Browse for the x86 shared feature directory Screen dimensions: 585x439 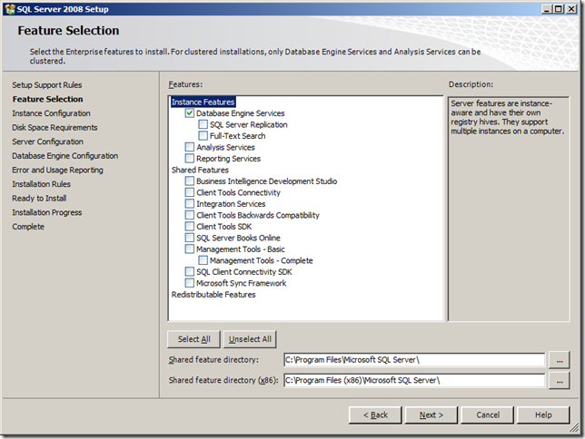tap(560, 380)
